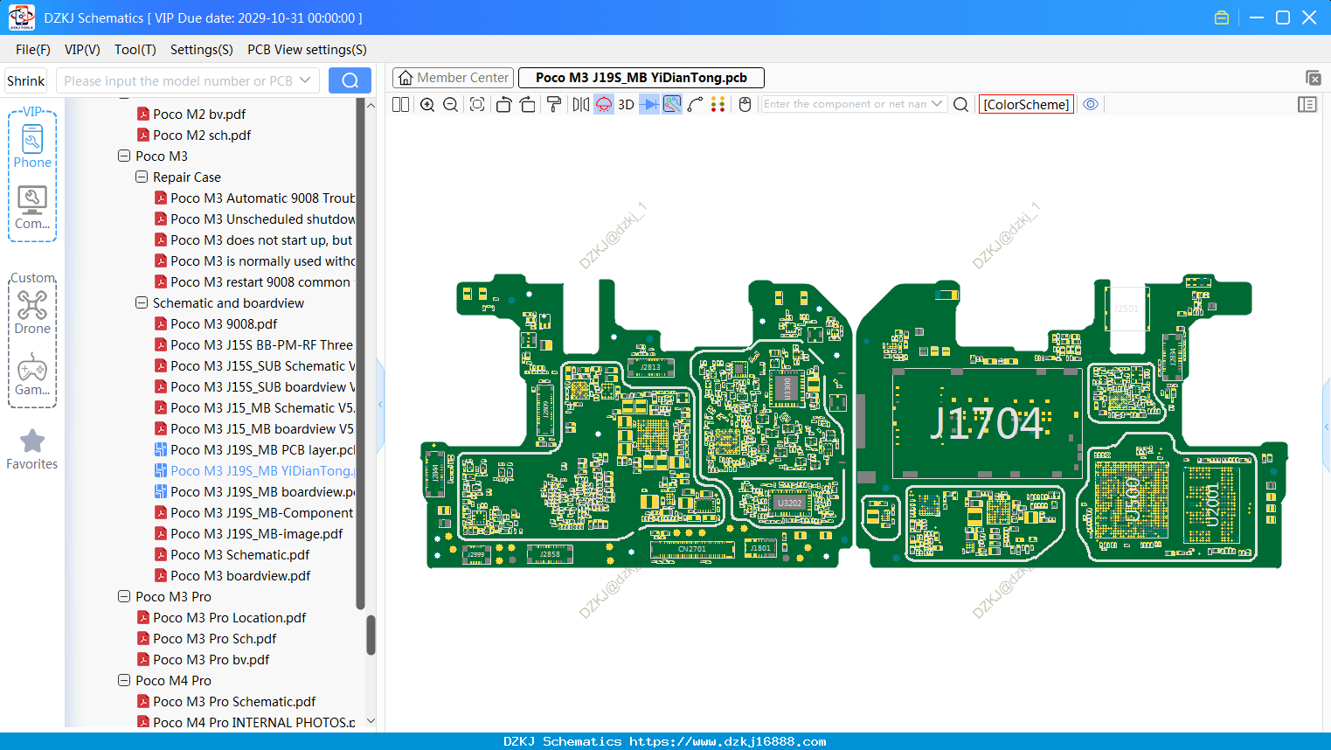Image resolution: width=1331 pixels, height=750 pixels.
Task: Collapse the Repair Case folder
Action: pyautogui.click(x=142, y=177)
